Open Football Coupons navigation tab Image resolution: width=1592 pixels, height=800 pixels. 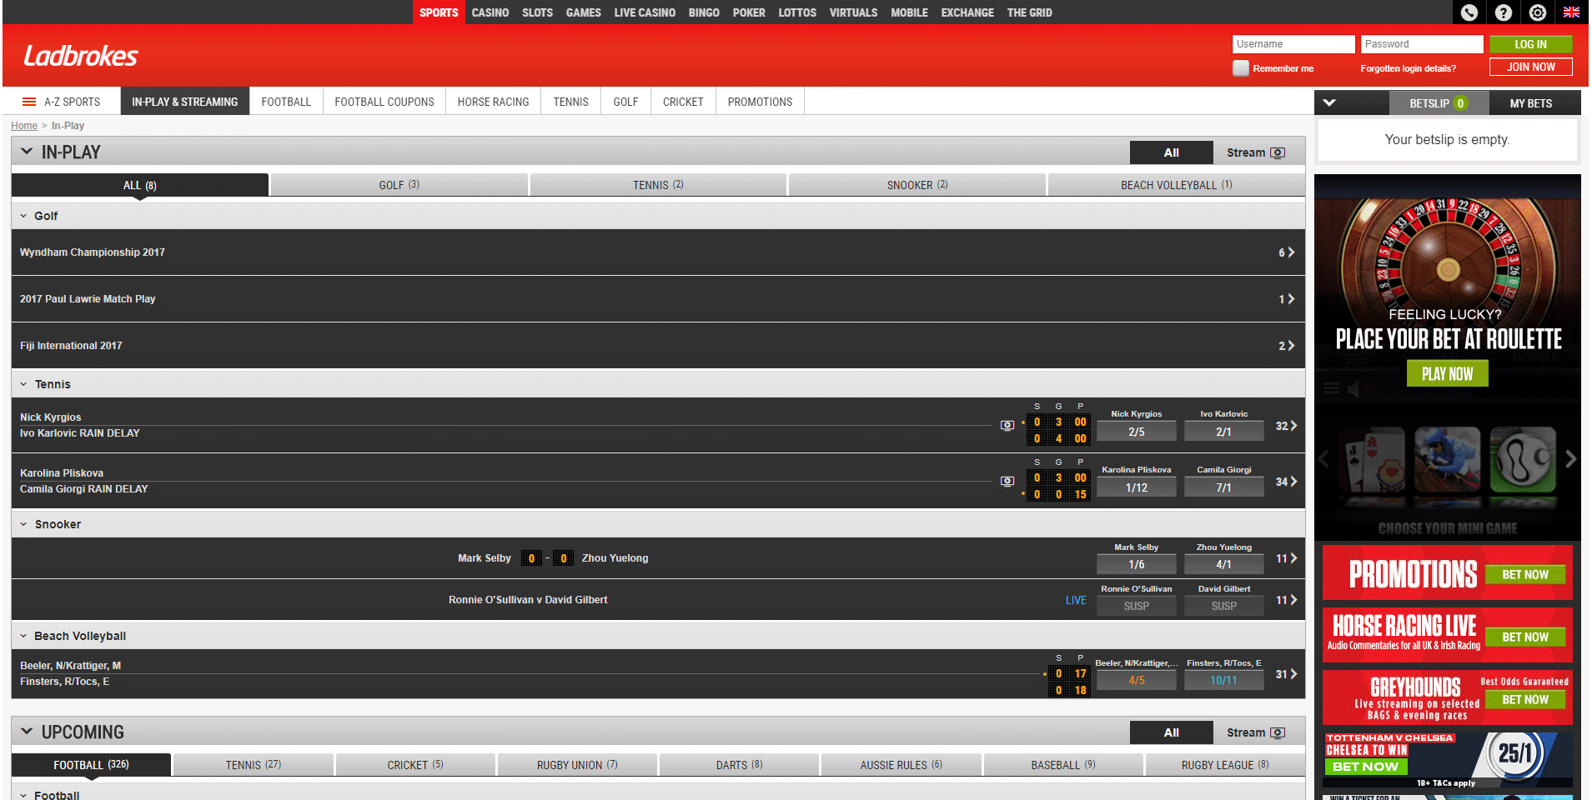coord(384,102)
